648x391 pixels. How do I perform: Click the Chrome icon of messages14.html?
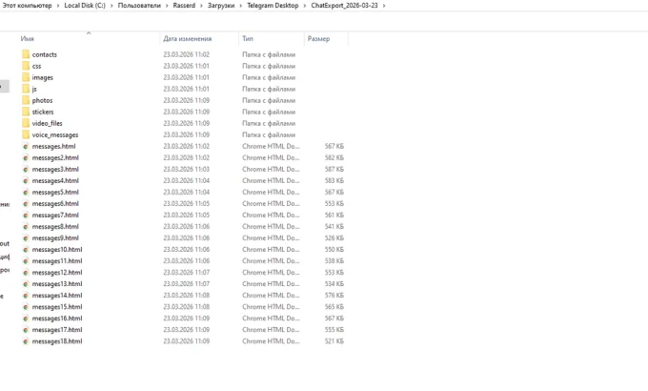click(x=26, y=296)
